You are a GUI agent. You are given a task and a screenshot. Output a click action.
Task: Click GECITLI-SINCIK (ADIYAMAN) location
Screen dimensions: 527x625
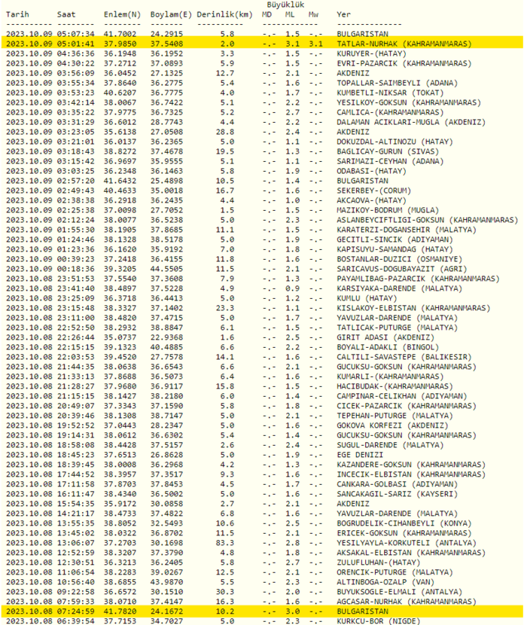click(394, 239)
